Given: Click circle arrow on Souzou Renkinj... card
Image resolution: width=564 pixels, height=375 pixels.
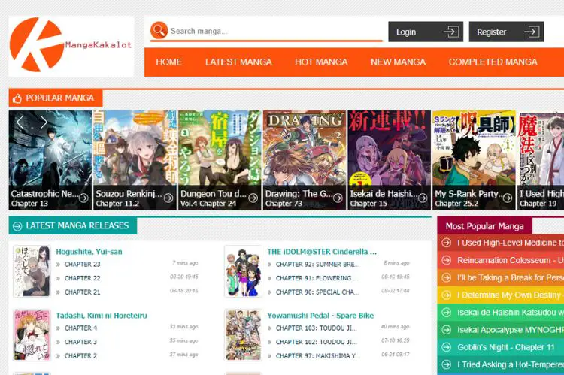Looking at the screenshot, I should click(168, 198).
